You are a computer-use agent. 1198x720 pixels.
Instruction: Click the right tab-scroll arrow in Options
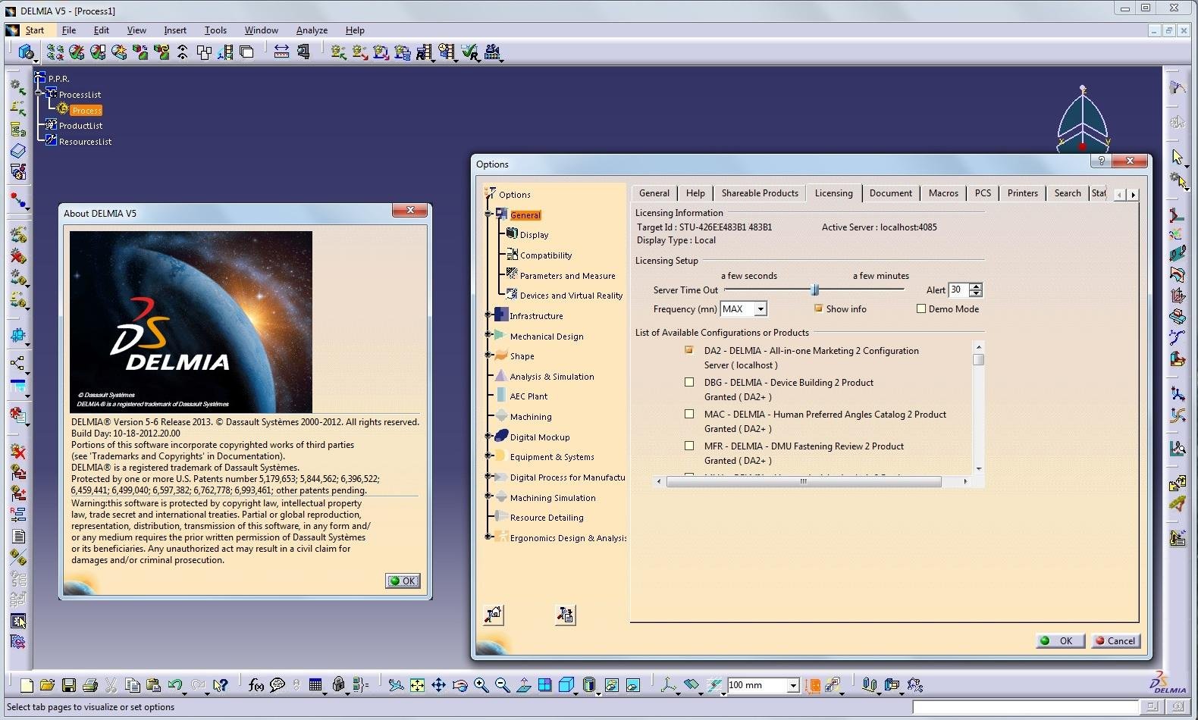point(1134,195)
